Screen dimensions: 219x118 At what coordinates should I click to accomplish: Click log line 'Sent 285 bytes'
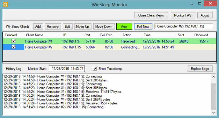tap(55, 80)
